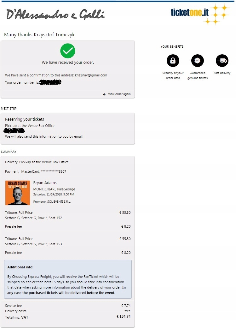
Task: Click the green order confirmed checkmark icon
Action: (68, 51)
